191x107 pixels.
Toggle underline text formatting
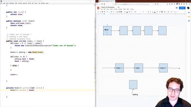[x=153, y=12]
